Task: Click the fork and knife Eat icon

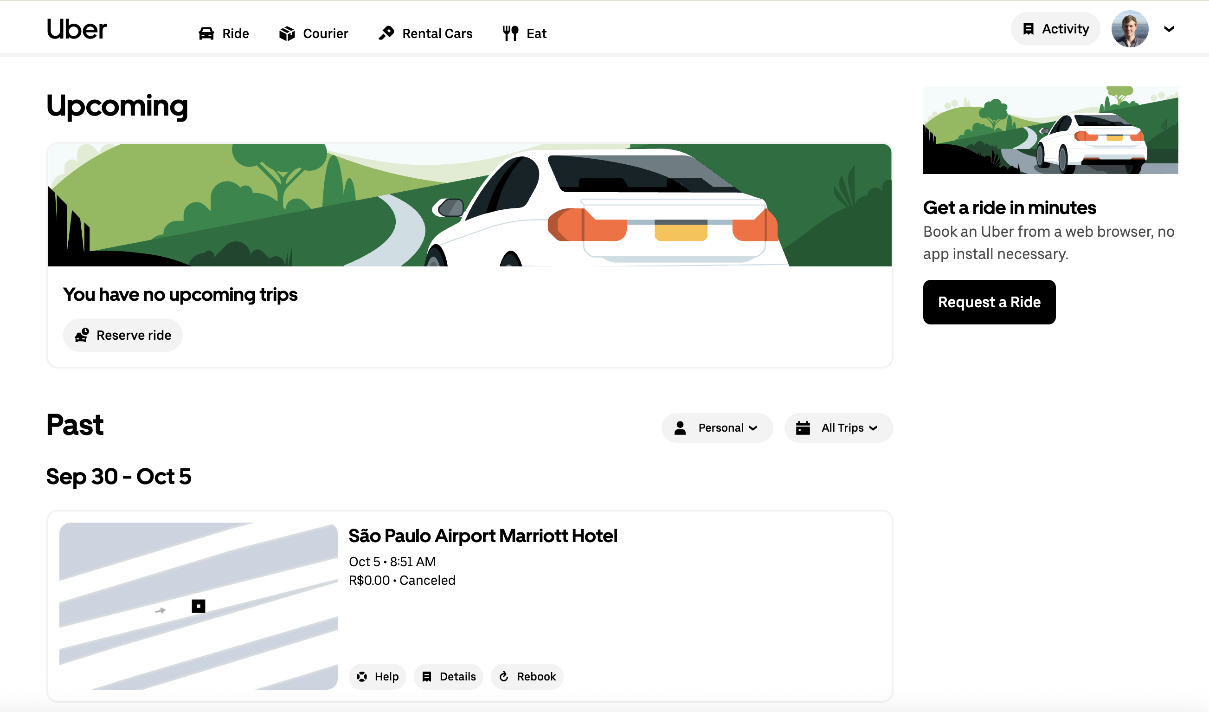Action: [510, 33]
